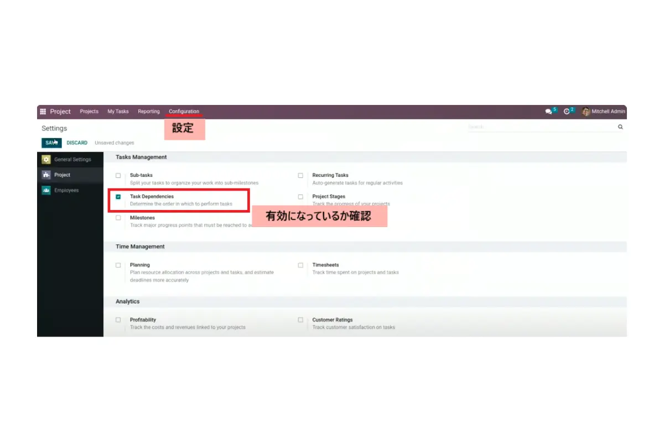Click 'Track time spent on projects and tasks'
The height and width of the screenshot is (442, 664).
(355, 272)
